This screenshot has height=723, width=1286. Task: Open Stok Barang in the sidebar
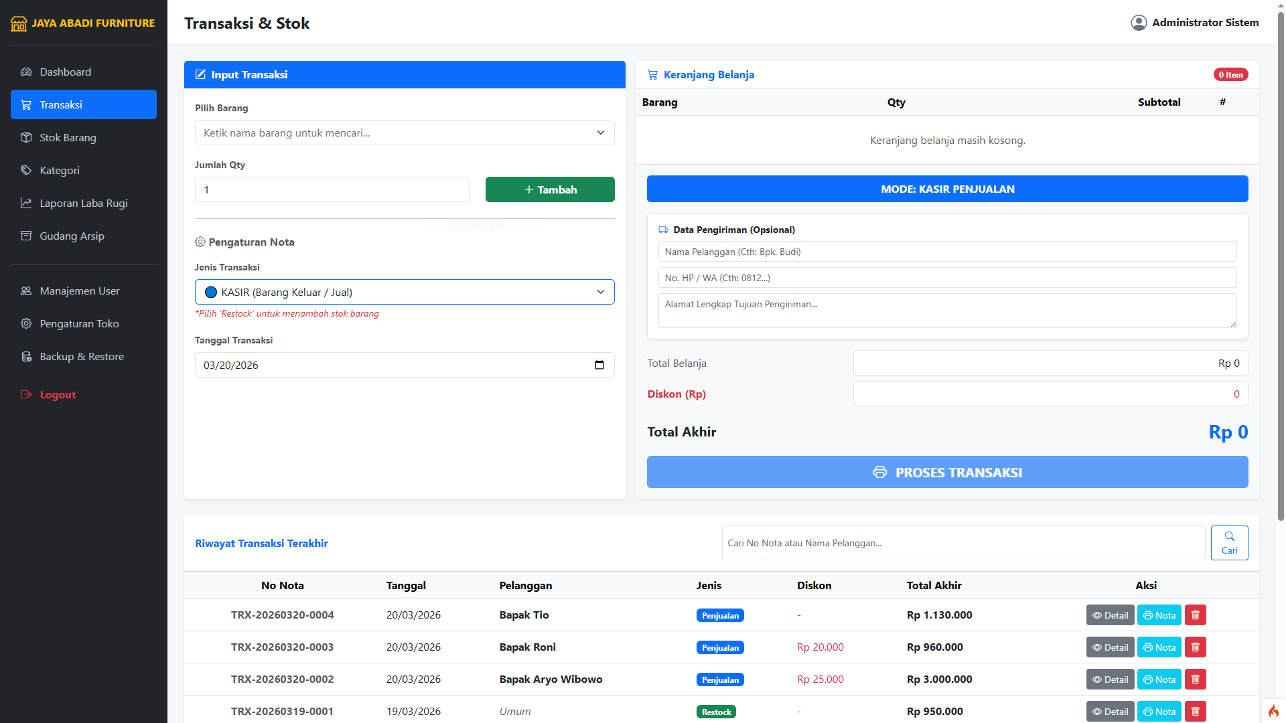(68, 137)
